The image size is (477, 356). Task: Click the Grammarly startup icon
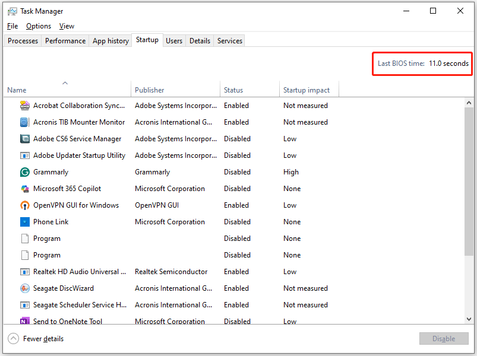point(24,172)
